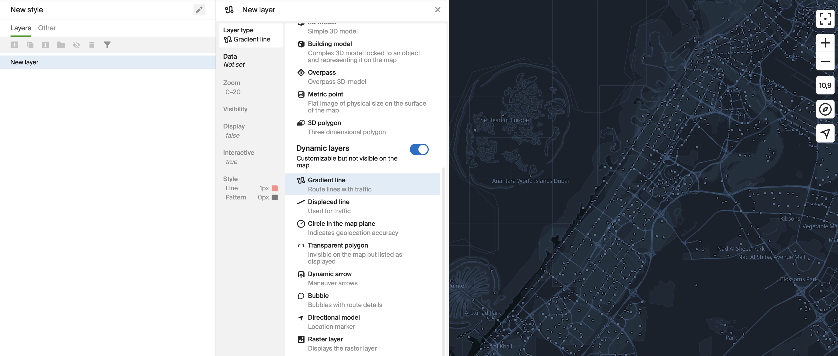This screenshot has width=838, height=356.
Task: Open the Data section showing Not set
Action: (250, 61)
